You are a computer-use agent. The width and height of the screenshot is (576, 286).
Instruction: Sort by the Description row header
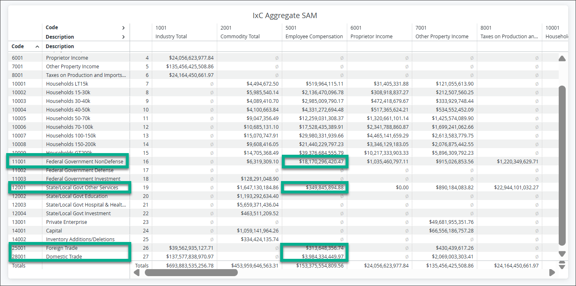[x=60, y=47]
